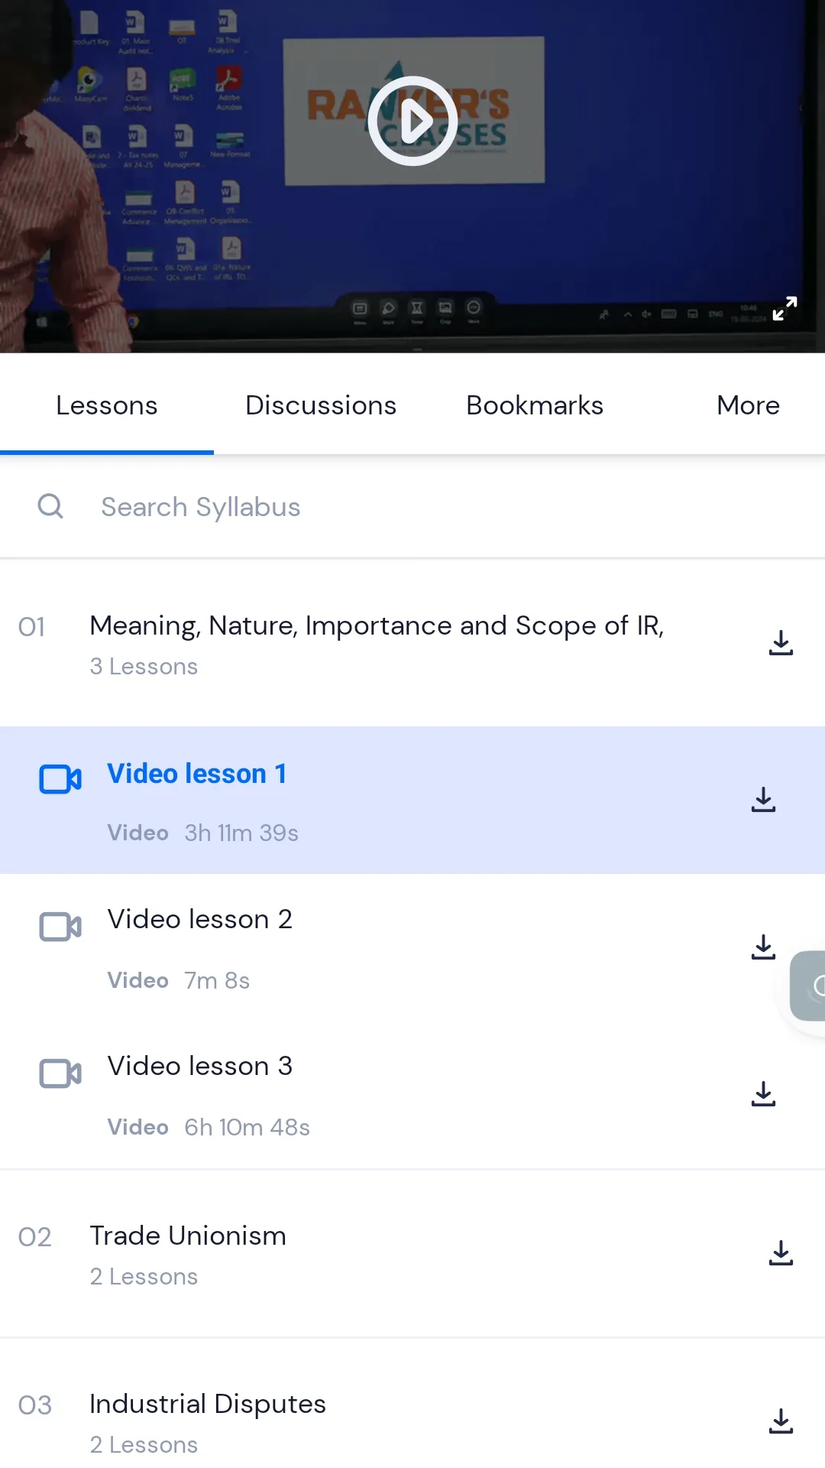Tap the floating side widget button
The height and width of the screenshot is (1468, 825).
808,986
